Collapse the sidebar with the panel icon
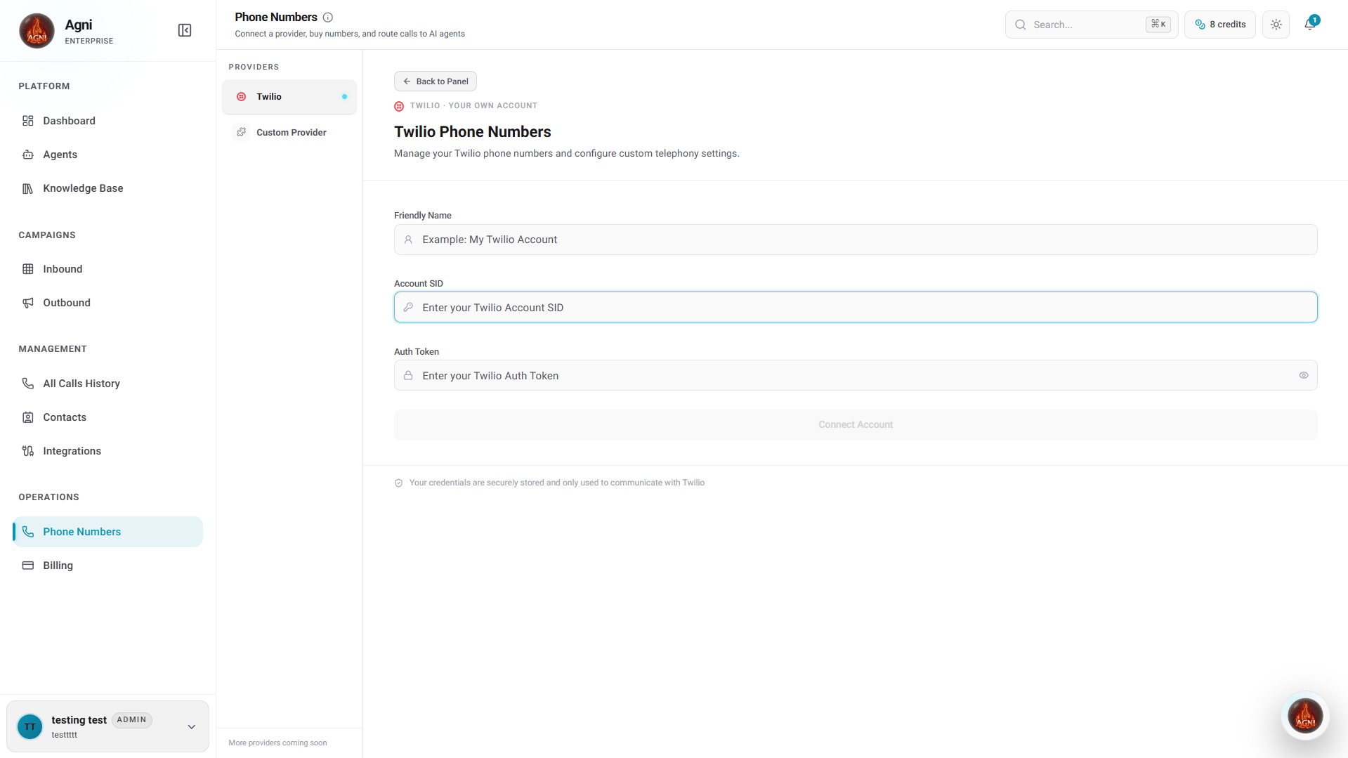This screenshot has height=758, width=1348. (185, 30)
